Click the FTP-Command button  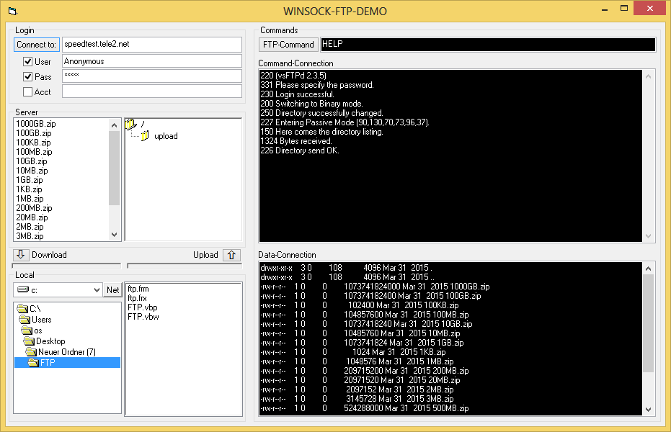(x=288, y=44)
